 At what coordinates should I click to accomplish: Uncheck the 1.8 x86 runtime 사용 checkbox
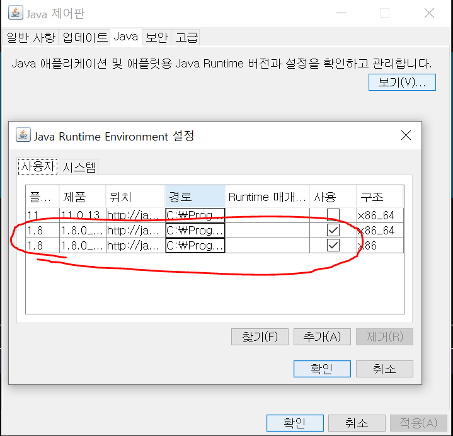pos(333,245)
